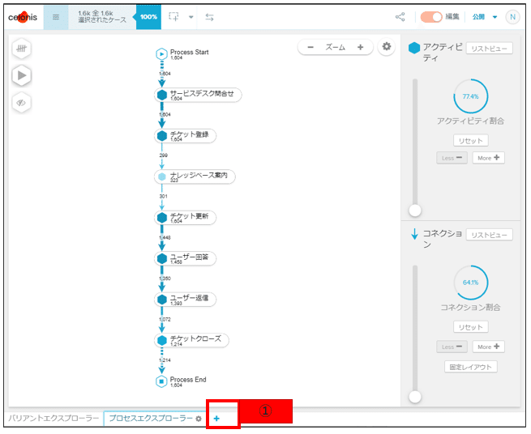The image size is (531, 434).
Task: Reset the connection ratio with リセット
Action: [470, 327]
